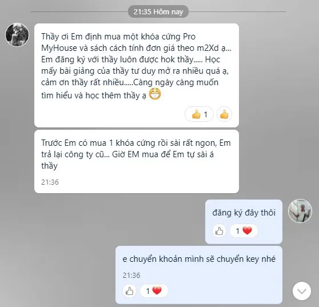Like the 'đăng ký đây thôi' message
The width and height of the screenshot is (319, 307).
(x=219, y=231)
